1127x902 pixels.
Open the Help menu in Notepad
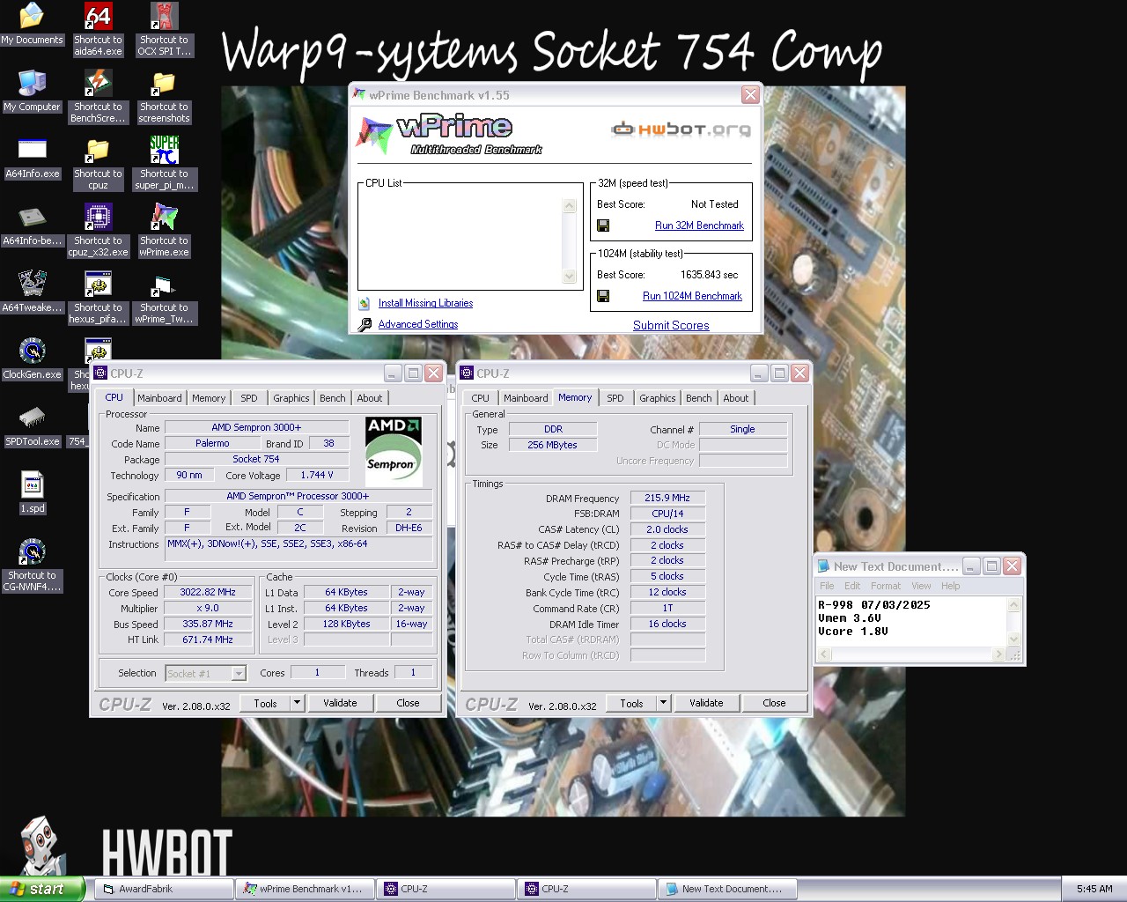point(950,586)
